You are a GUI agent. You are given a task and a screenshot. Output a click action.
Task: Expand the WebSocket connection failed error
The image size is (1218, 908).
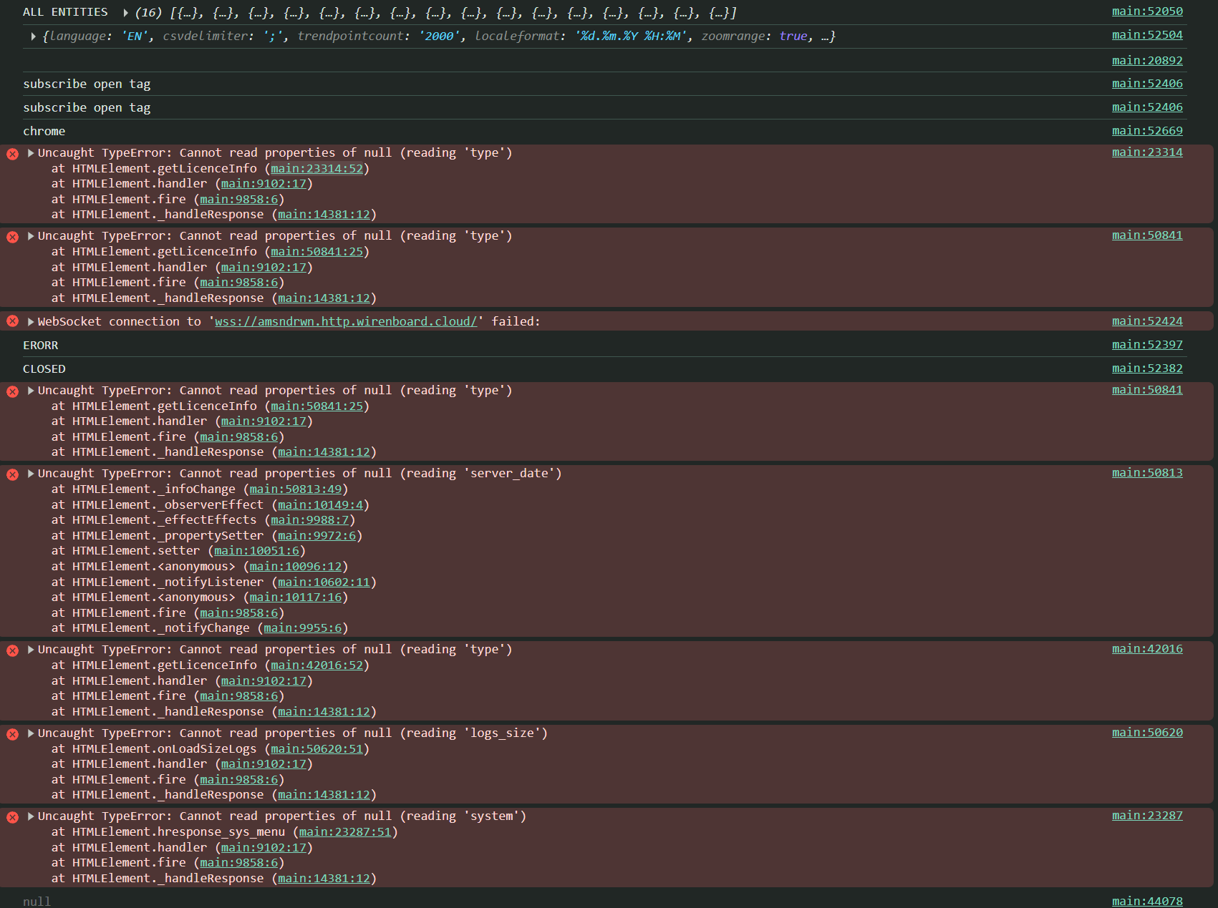(x=31, y=322)
